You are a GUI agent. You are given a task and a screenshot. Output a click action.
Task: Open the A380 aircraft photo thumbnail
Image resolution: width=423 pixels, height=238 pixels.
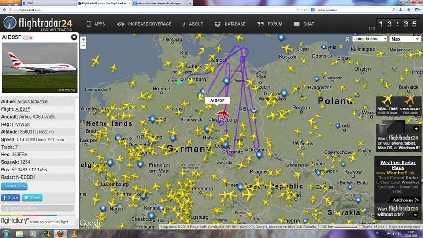(39, 68)
